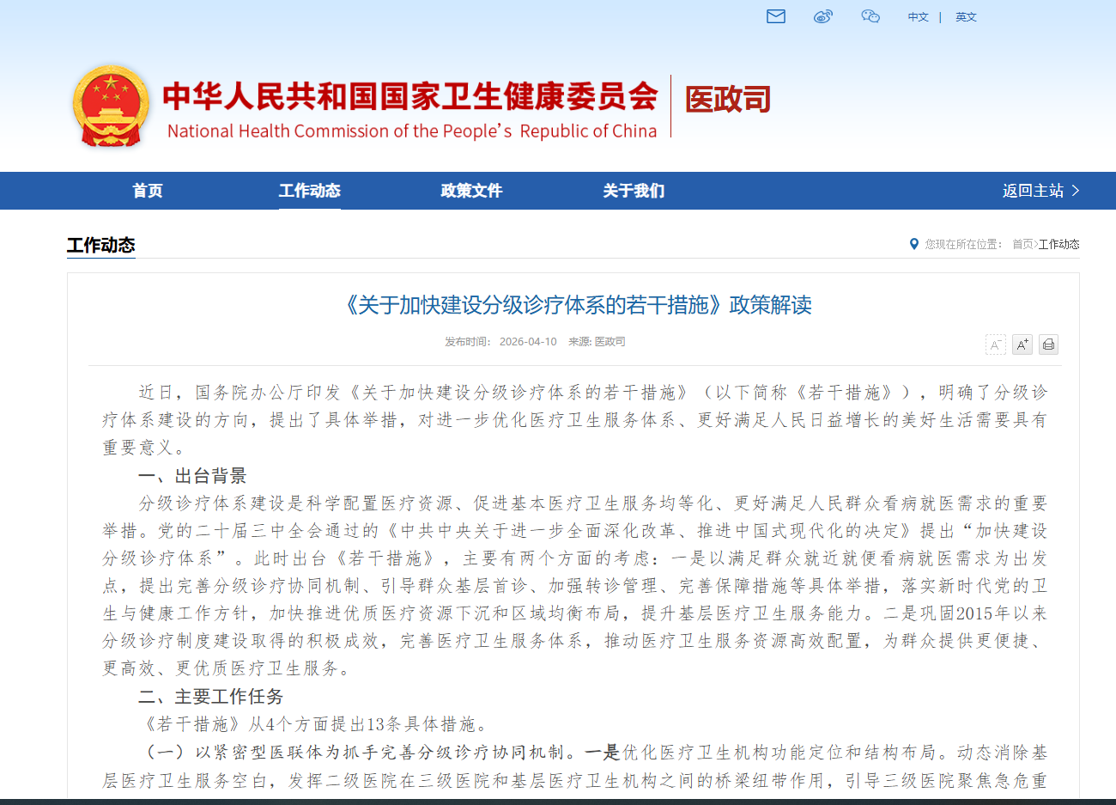Click the 来源: 医政司 source text
Image resolution: width=1116 pixels, height=805 pixels.
(597, 342)
